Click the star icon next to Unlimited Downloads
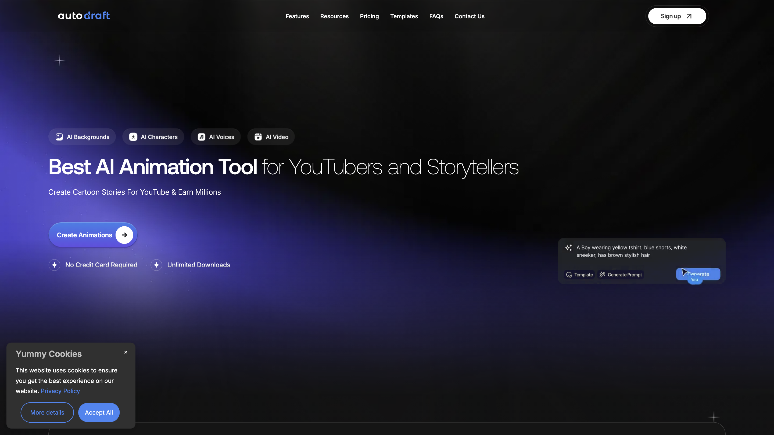This screenshot has height=435, width=774. click(x=156, y=265)
